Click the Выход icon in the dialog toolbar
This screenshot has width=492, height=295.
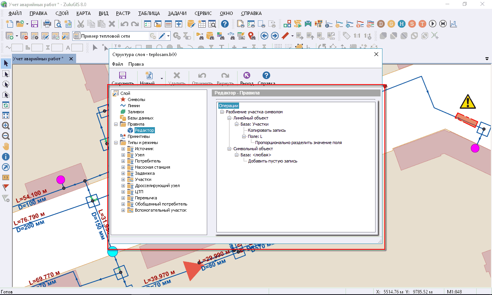(x=247, y=76)
